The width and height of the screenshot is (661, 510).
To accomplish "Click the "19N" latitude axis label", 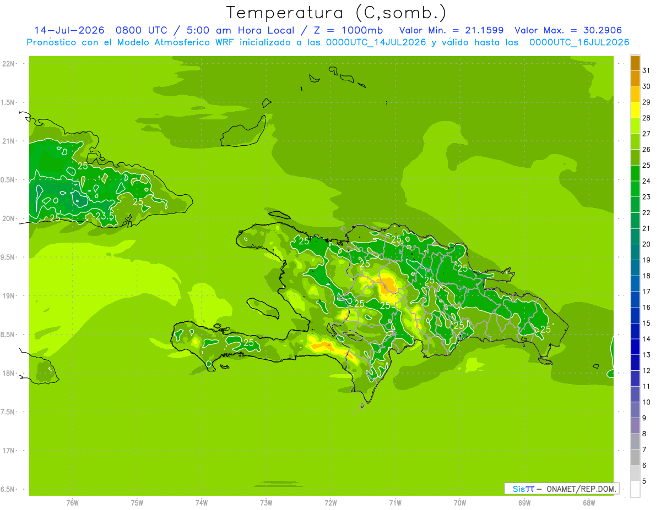I will point(9,296).
